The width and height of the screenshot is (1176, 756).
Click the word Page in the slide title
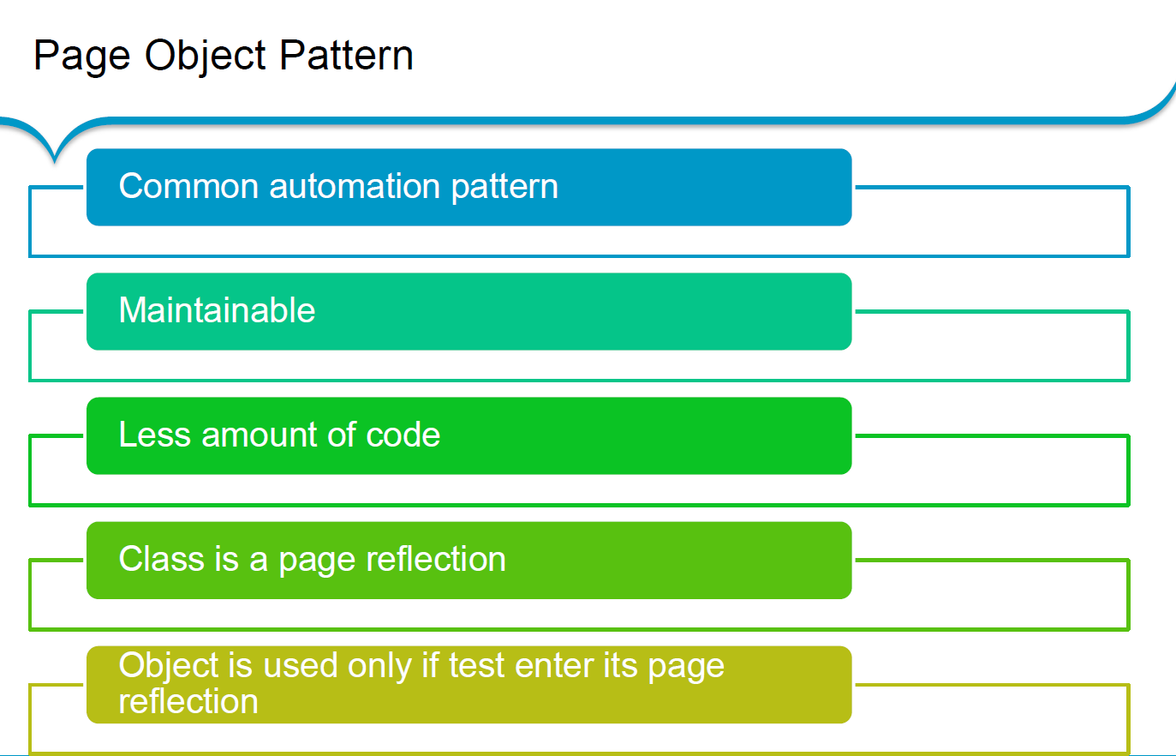[x=82, y=57]
